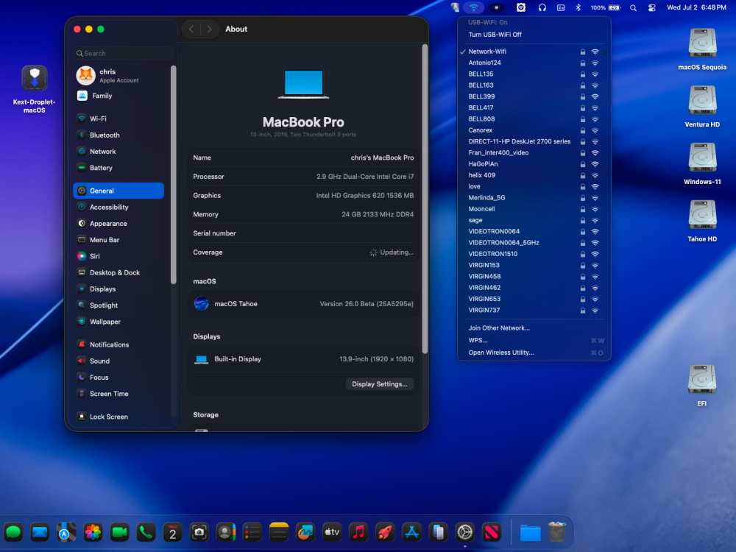Open Trash in the Dock
This screenshot has height=552, width=736.
pyautogui.click(x=556, y=532)
